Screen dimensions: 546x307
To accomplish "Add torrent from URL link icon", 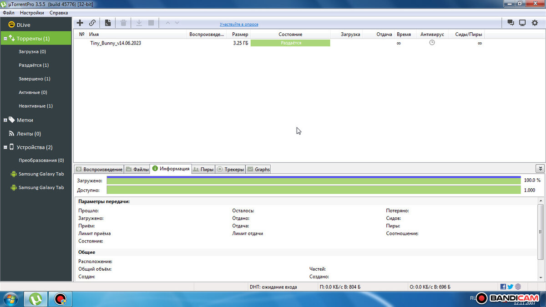I will click(92, 23).
